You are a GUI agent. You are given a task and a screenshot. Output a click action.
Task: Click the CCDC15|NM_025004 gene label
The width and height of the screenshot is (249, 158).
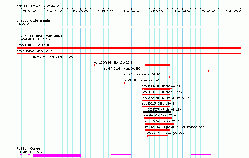[x=30, y=152]
